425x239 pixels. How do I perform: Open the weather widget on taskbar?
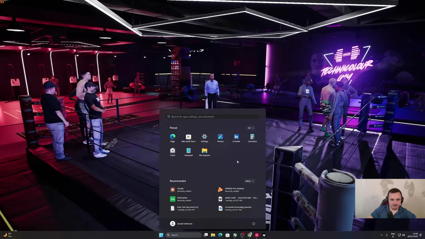click(8, 235)
